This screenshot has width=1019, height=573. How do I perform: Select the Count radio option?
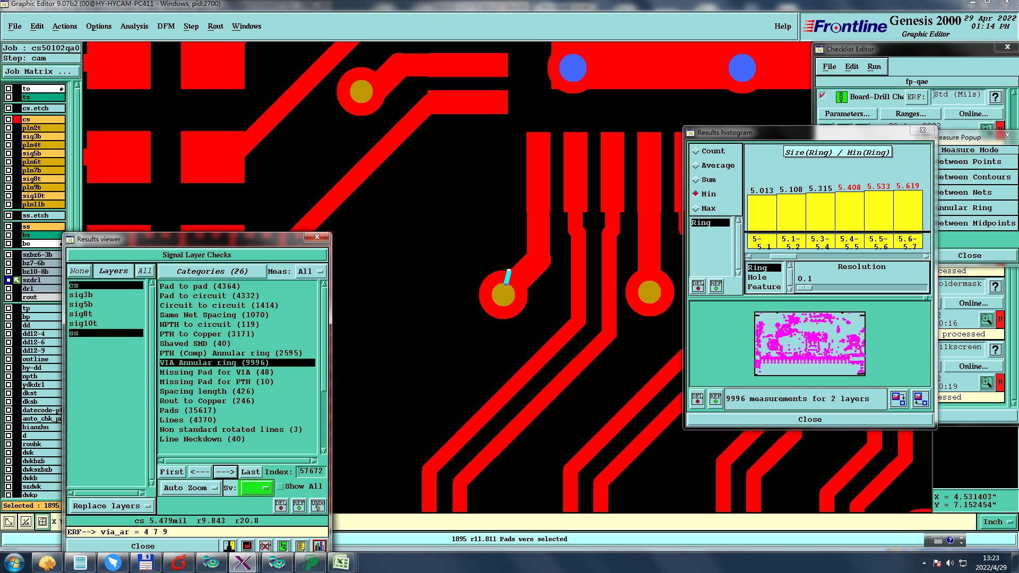(x=695, y=151)
